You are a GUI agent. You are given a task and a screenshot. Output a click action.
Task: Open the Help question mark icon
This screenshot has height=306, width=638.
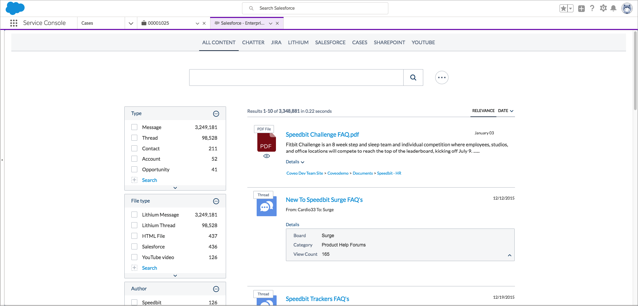pyautogui.click(x=592, y=8)
